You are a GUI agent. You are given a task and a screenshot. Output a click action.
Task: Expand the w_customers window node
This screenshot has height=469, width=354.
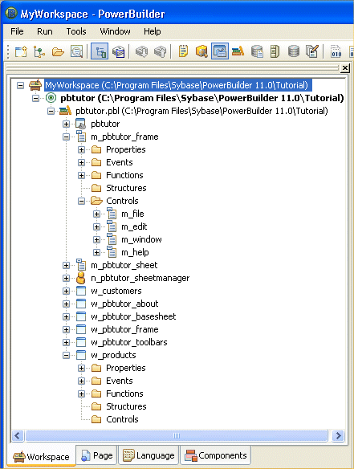pyautogui.click(x=66, y=291)
